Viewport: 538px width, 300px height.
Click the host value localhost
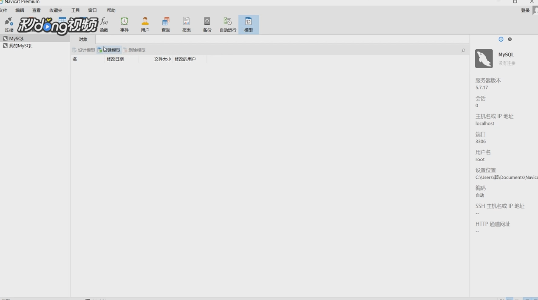click(x=485, y=123)
